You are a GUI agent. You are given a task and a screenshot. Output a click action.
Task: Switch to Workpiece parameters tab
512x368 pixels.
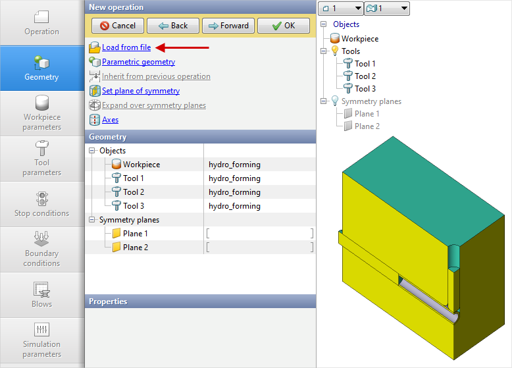pos(42,113)
